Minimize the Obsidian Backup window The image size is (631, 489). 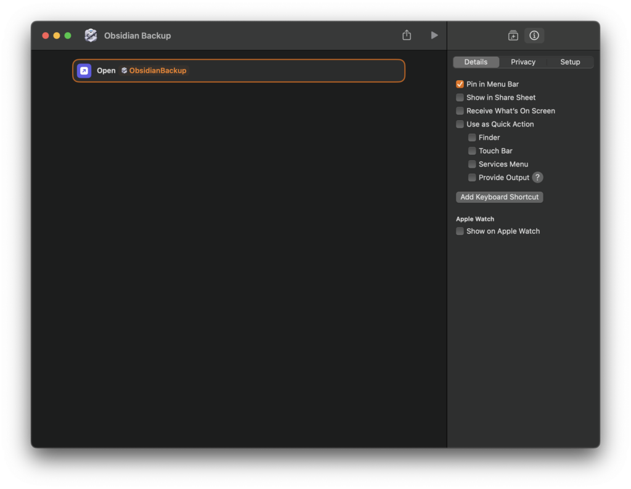[x=57, y=35]
